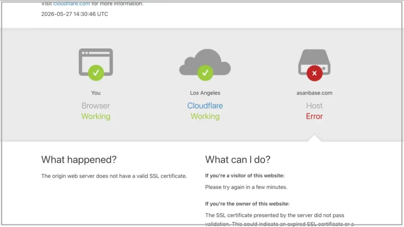Click 'If you're the owner of this website:'
The height and width of the screenshot is (227, 404).
tap(247, 204)
